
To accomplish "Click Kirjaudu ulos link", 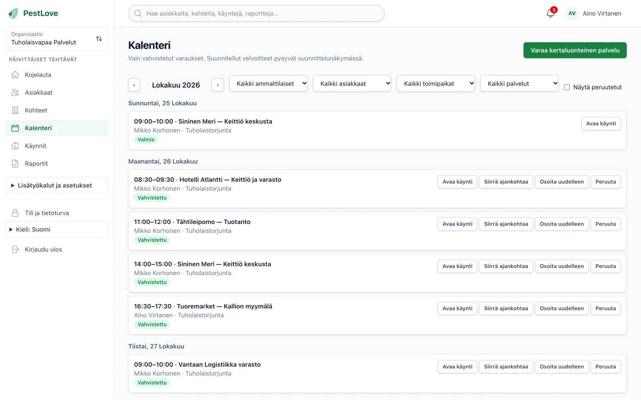I will (57, 249).
